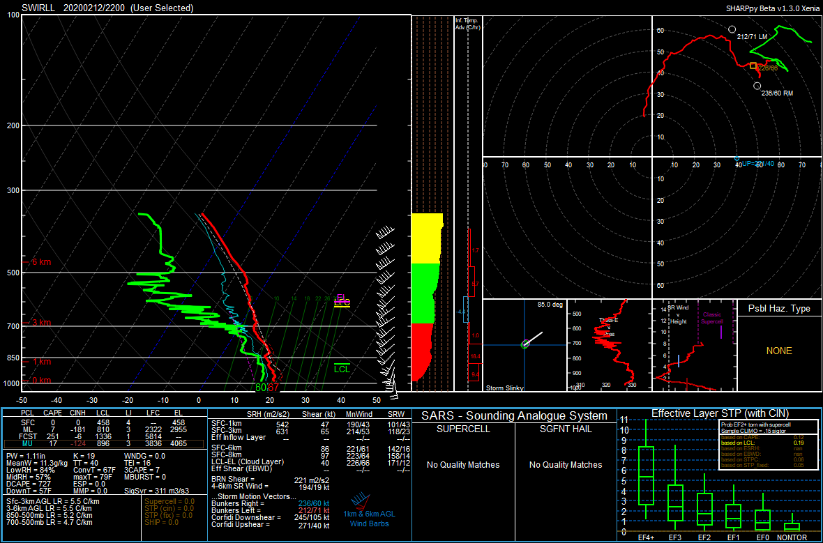The width and height of the screenshot is (823, 543).
Task: Click the Bunkers Right storm motion value
Action: pyautogui.click(x=313, y=504)
